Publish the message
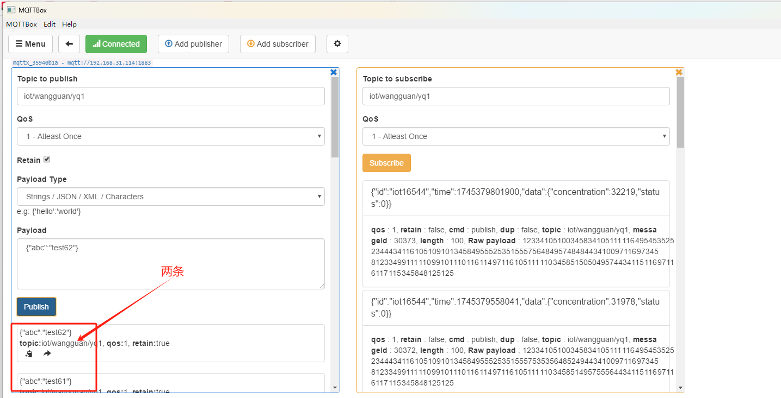This screenshot has width=781, height=398. tap(36, 307)
